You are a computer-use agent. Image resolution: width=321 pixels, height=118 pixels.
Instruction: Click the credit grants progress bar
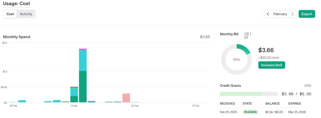(x=249, y=94)
